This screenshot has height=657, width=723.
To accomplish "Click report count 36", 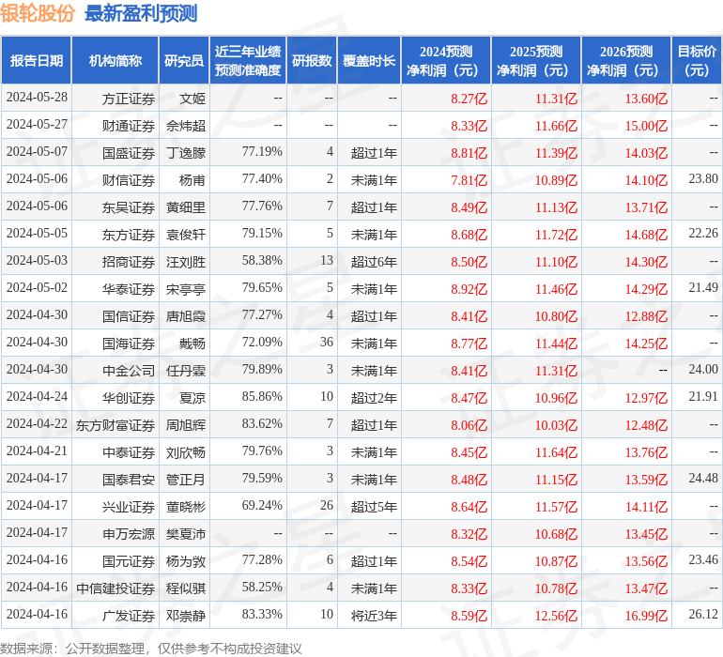I will pyautogui.click(x=327, y=342).
